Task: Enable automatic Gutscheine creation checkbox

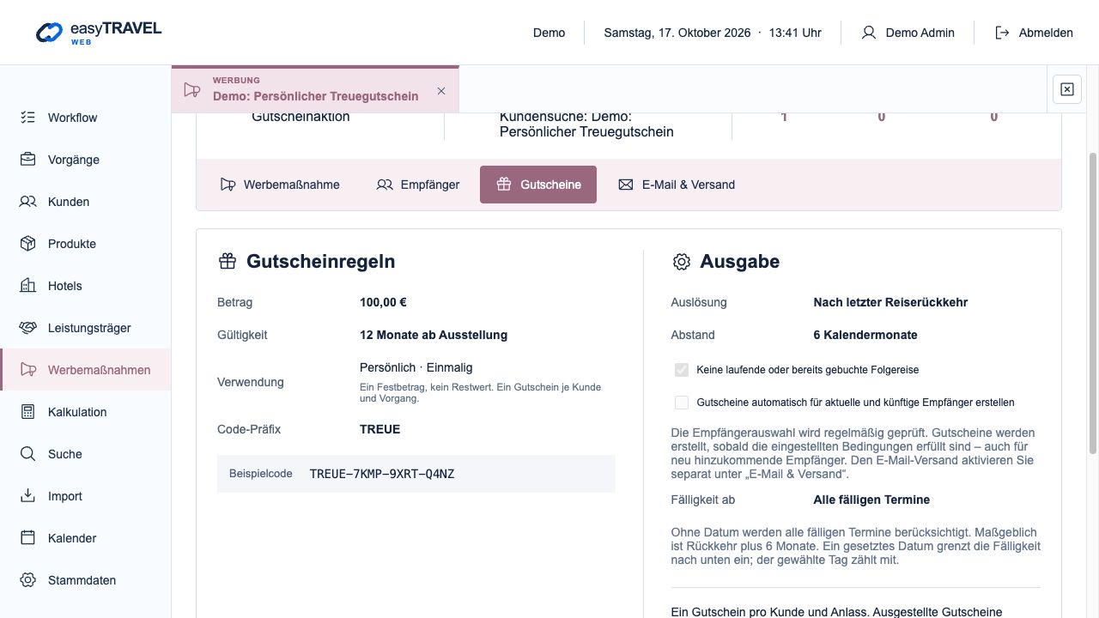Action: pos(682,403)
